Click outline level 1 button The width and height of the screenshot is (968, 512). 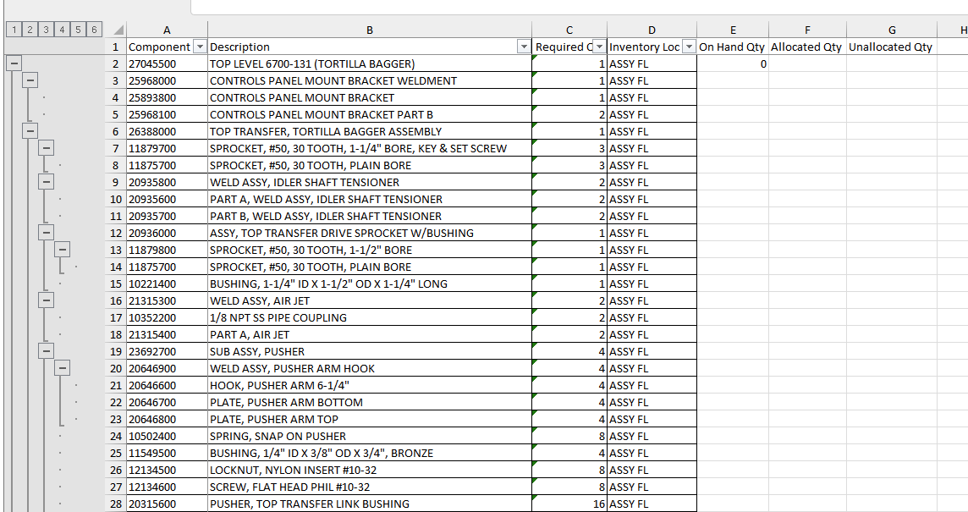[14, 30]
